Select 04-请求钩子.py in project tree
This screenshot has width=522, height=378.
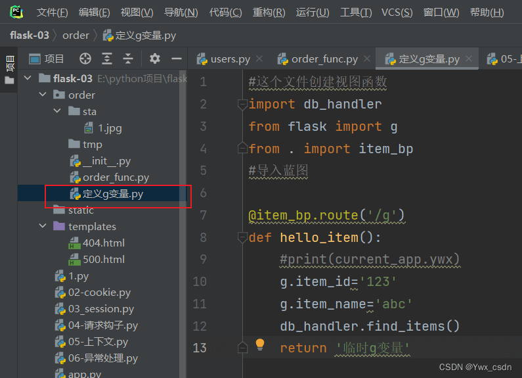[103, 325]
